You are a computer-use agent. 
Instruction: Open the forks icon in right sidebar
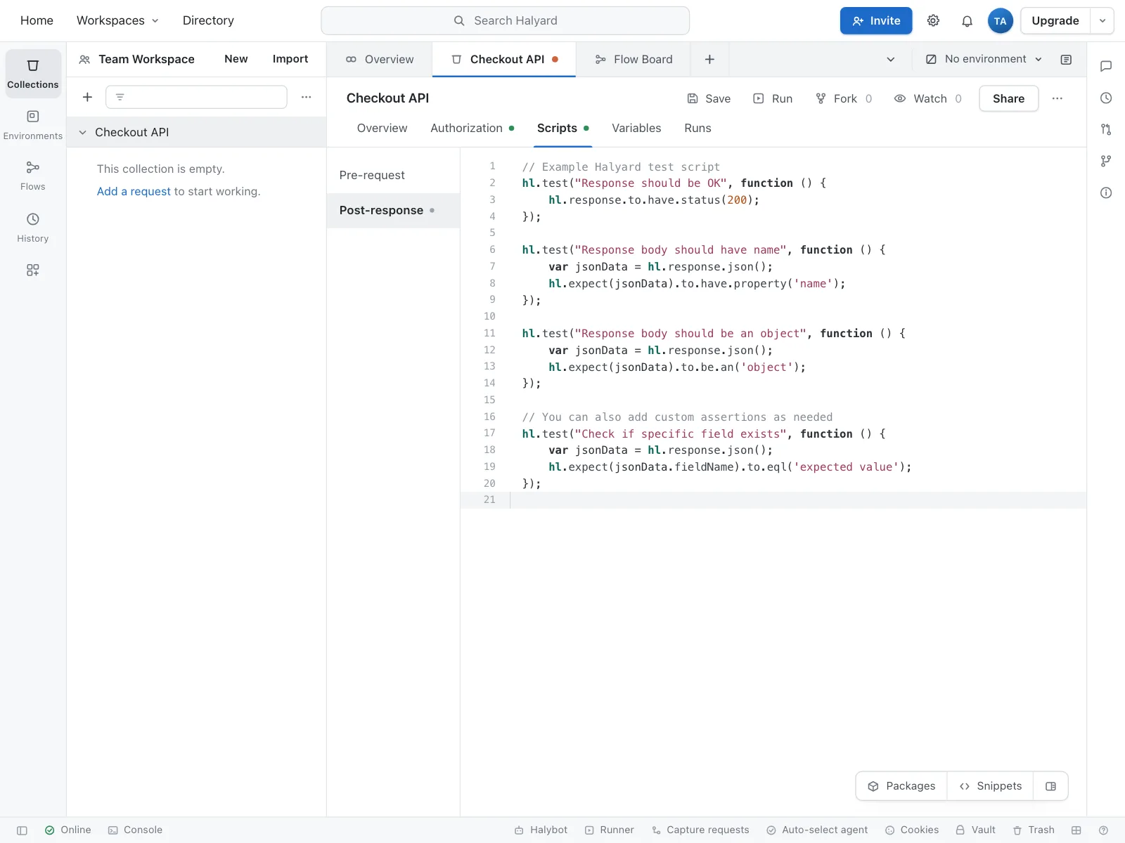1106,161
